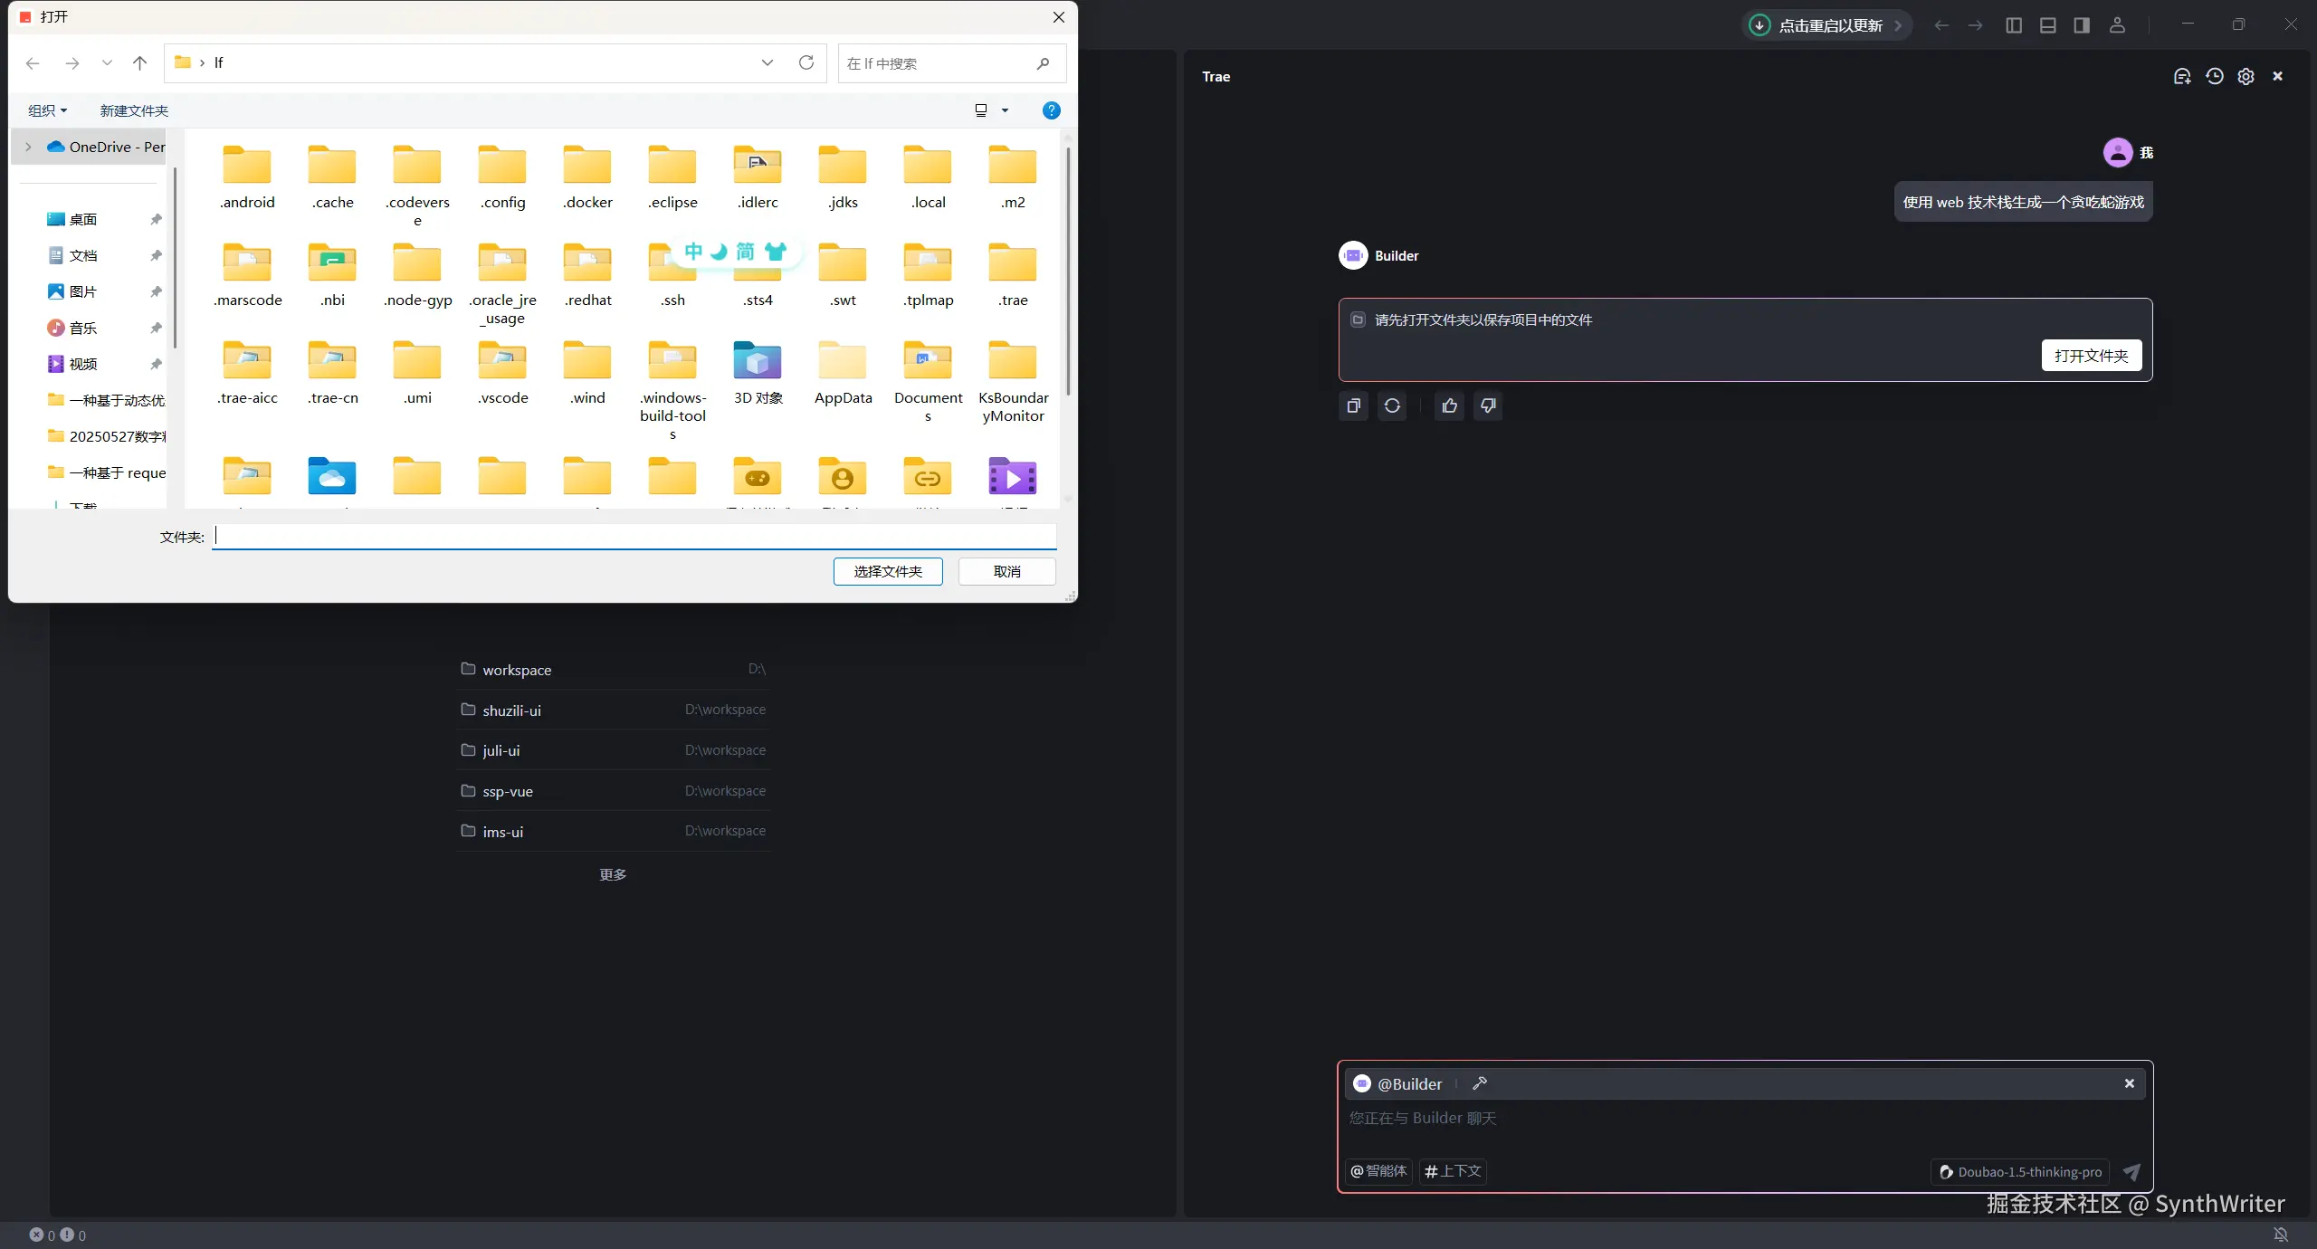This screenshot has height=1249, width=2317.
Task: Copy Builder's response with copy icon
Action: click(1353, 406)
